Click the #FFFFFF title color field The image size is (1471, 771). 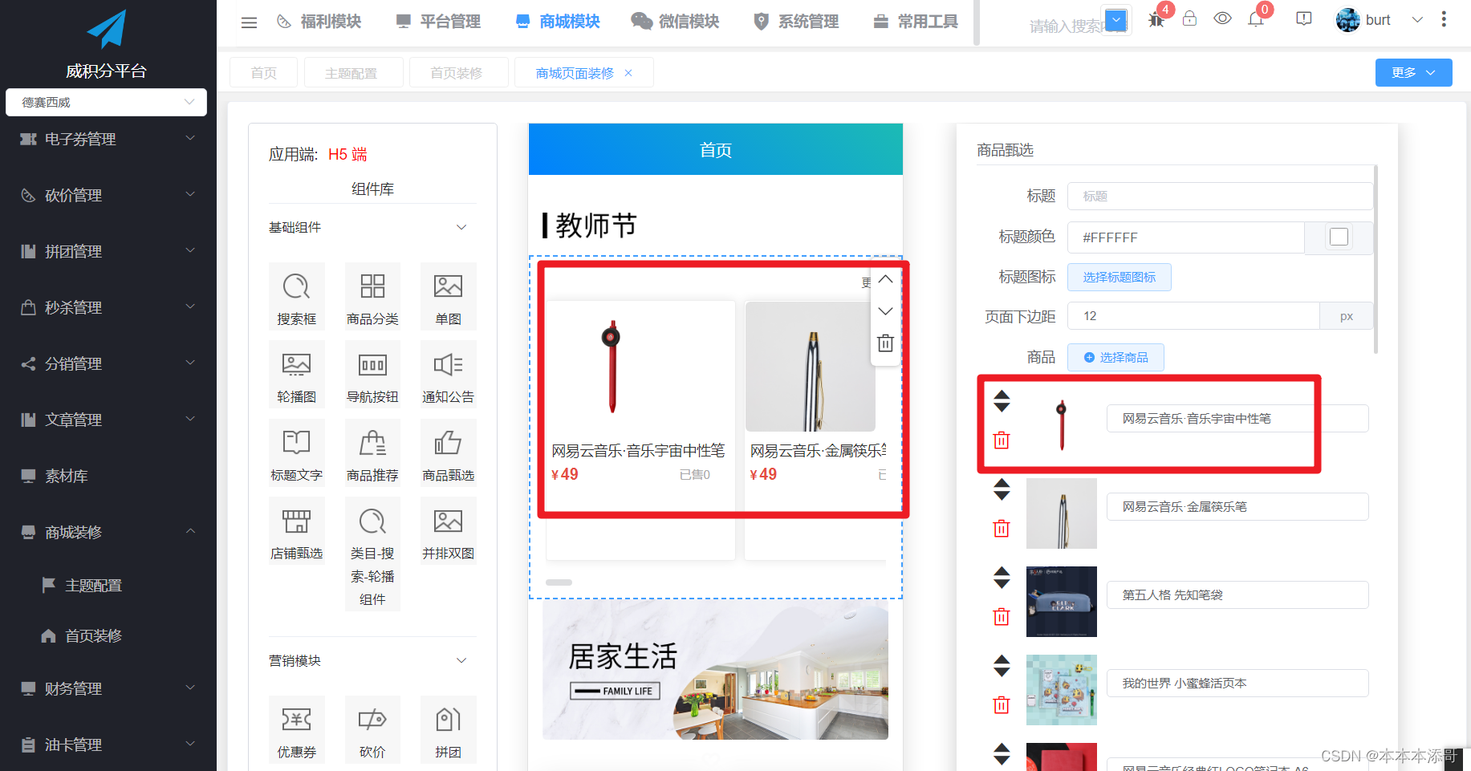(x=1185, y=237)
